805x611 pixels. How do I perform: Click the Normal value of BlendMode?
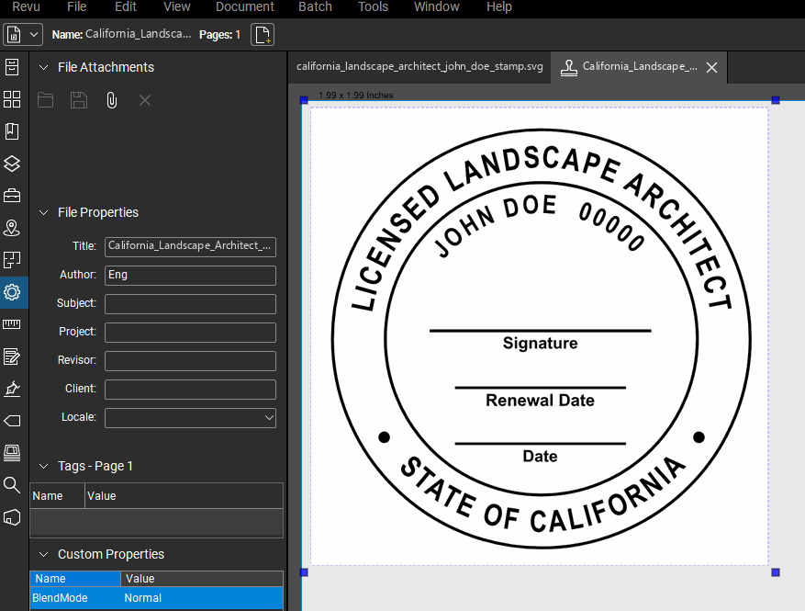pyautogui.click(x=142, y=598)
